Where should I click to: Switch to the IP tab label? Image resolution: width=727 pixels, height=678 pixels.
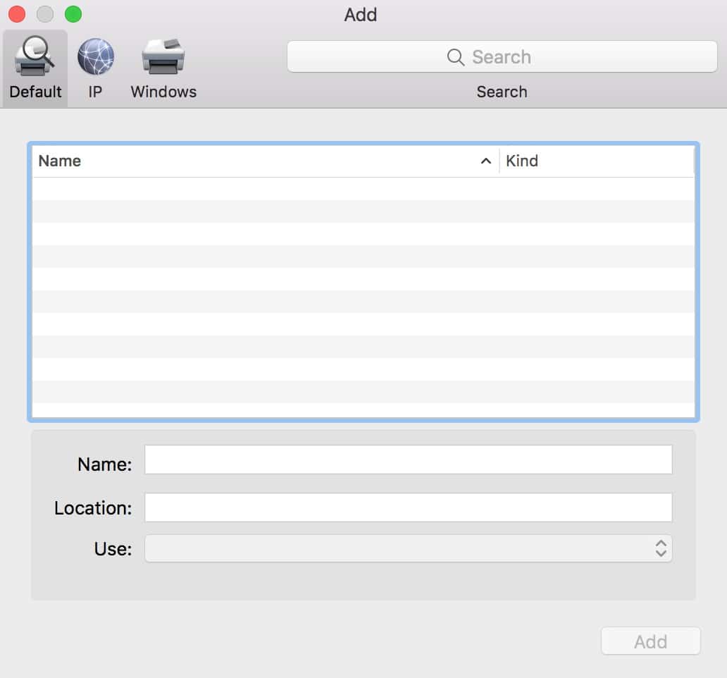click(95, 92)
